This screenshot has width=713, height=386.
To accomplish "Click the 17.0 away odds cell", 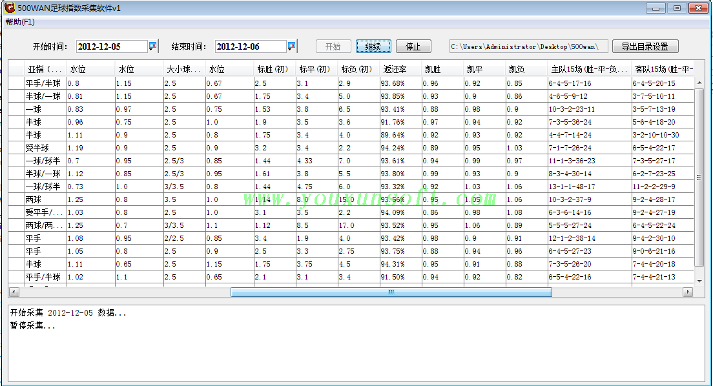I will 359,225.
